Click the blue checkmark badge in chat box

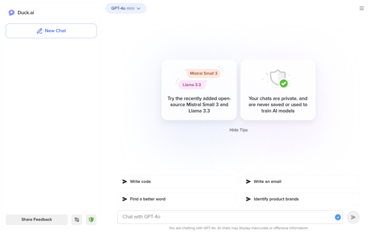point(338,217)
